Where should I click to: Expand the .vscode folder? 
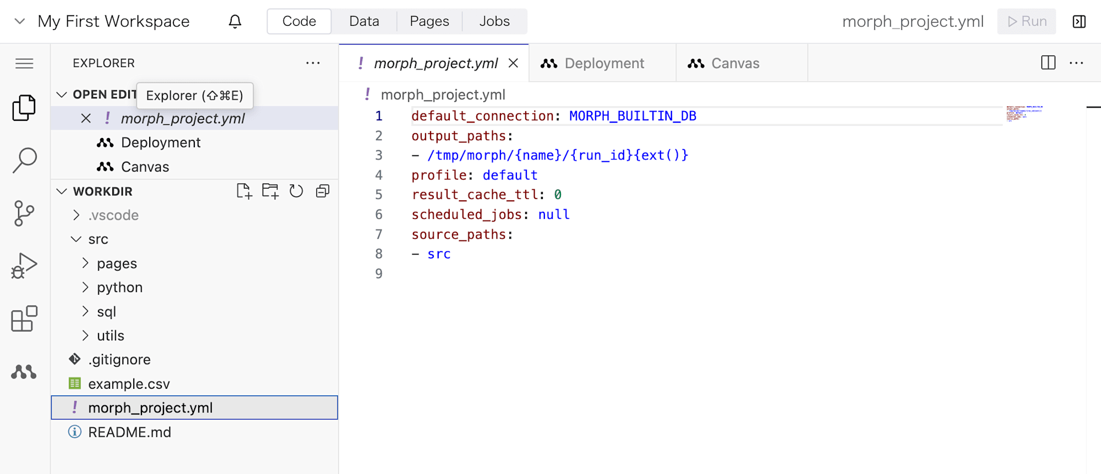pos(77,215)
